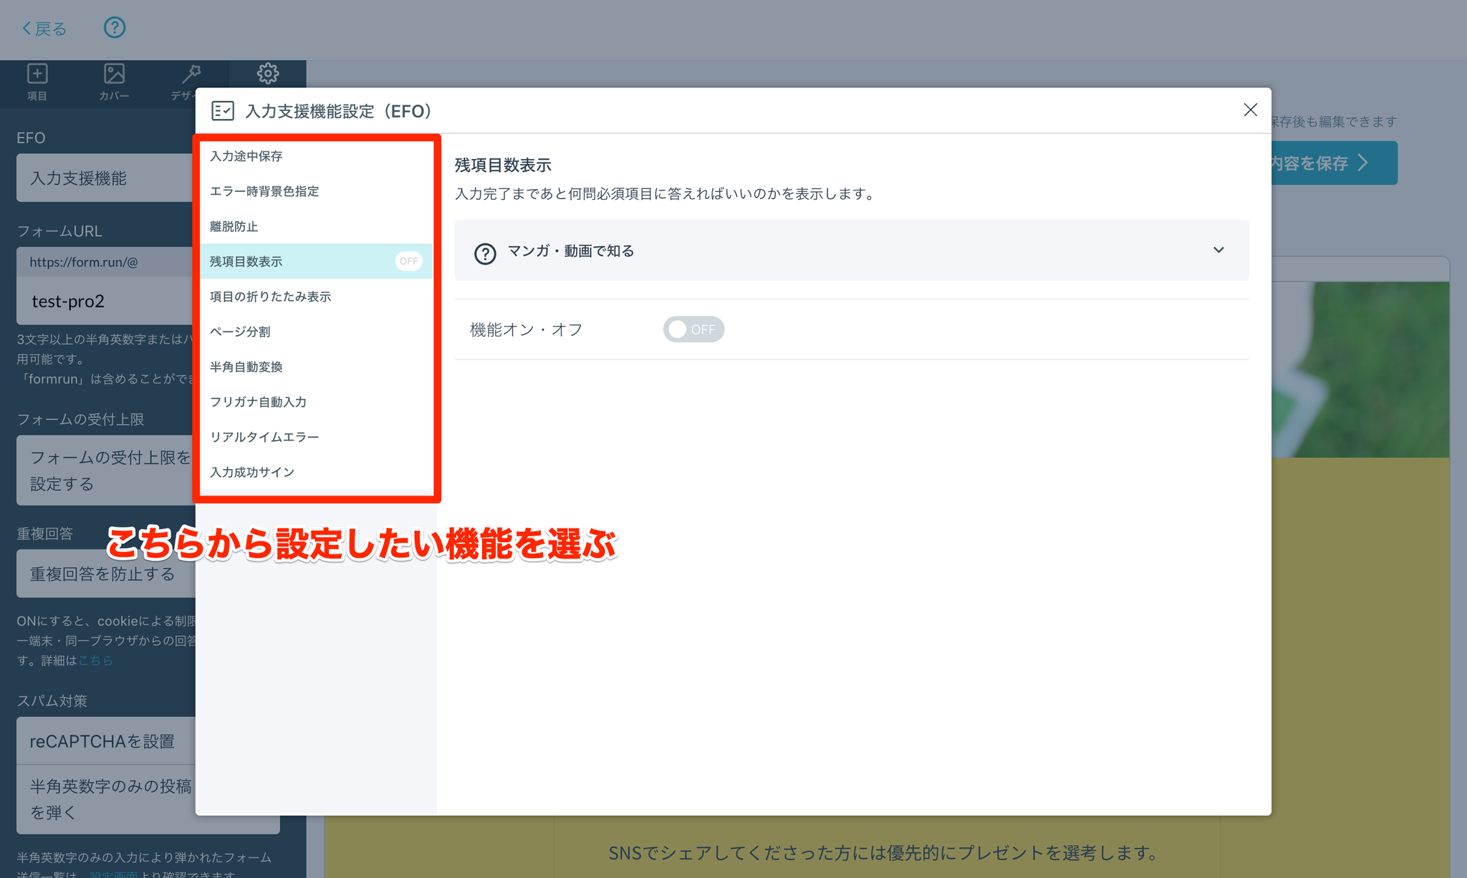Click the help question mark icon

point(115,28)
